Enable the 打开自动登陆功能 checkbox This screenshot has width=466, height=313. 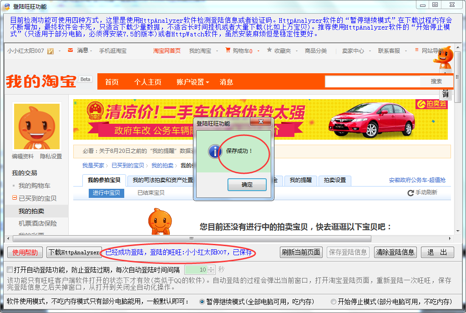pos(10,269)
